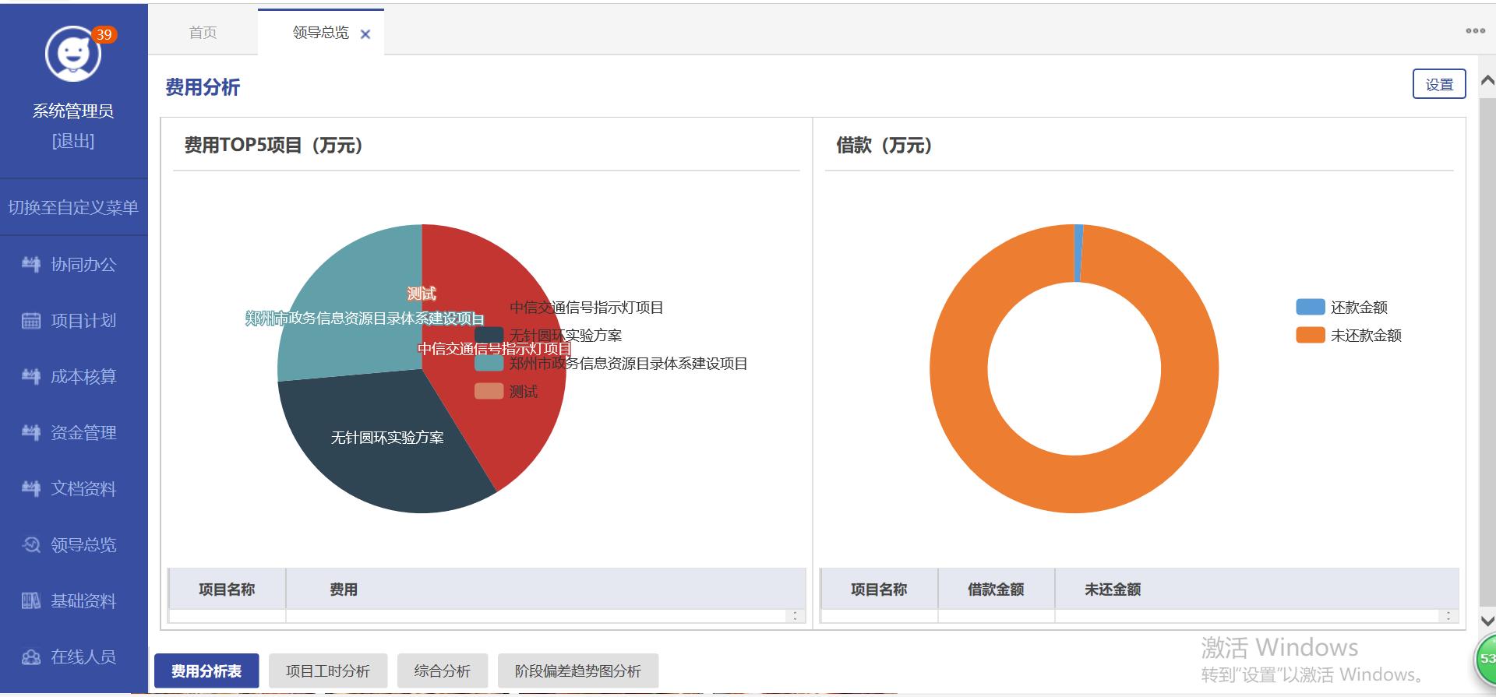Open 协同办公 sidebar icon

point(31,265)
